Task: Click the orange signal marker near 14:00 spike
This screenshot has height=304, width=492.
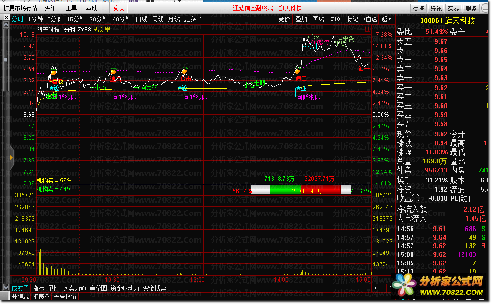Action: 297,71
